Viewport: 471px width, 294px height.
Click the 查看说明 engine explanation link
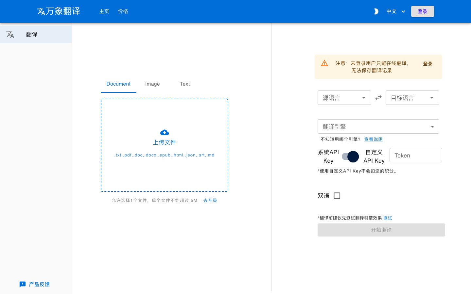tap(373, 139)
